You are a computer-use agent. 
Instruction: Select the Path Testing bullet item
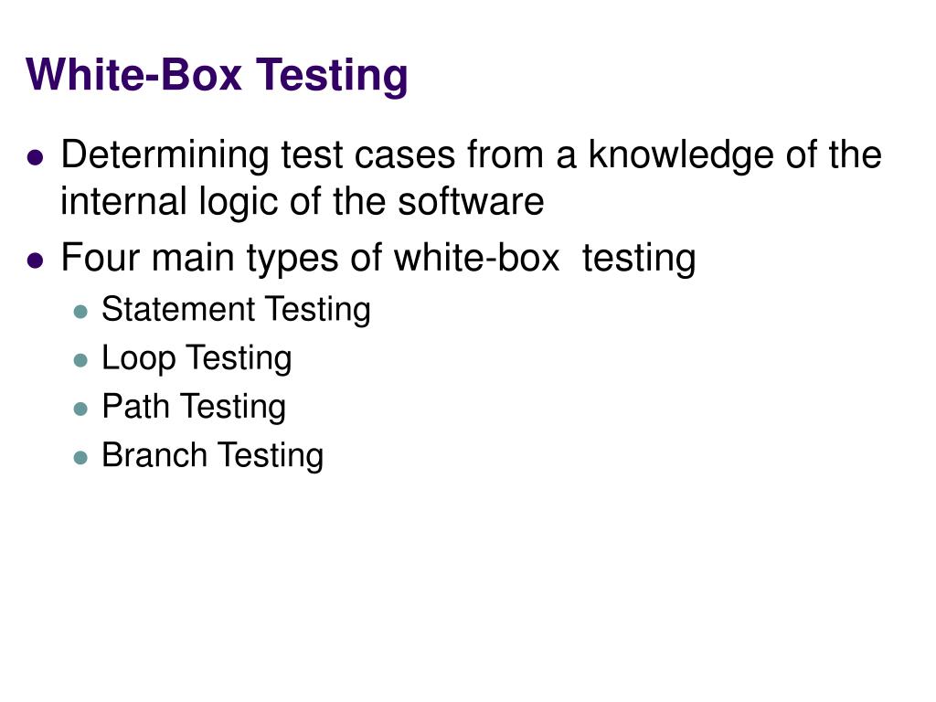[194, 407]
